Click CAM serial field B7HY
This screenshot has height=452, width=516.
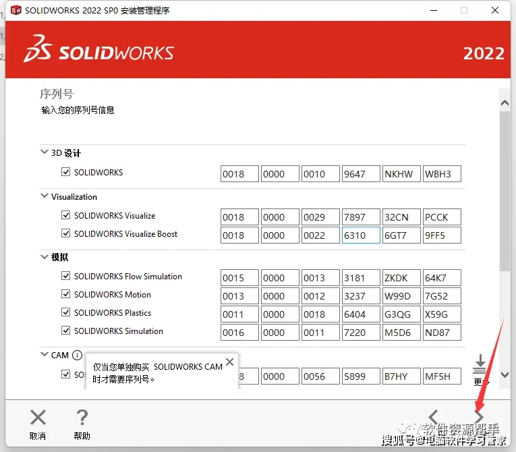[401, 376]
